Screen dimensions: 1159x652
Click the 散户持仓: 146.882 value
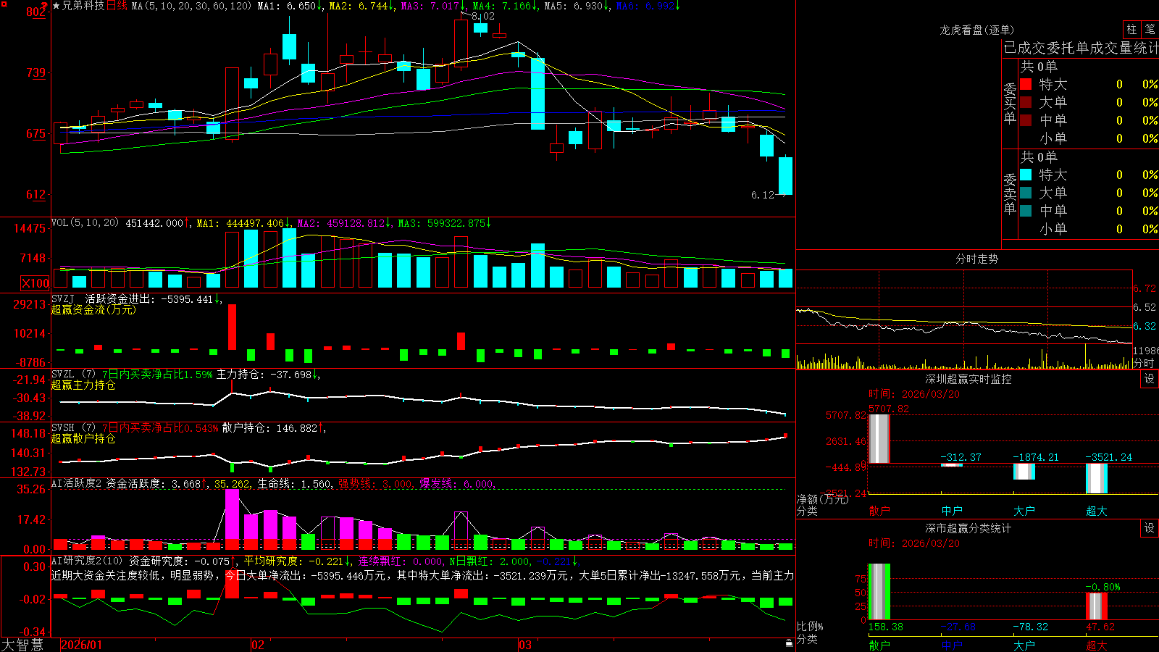(273, 428)
